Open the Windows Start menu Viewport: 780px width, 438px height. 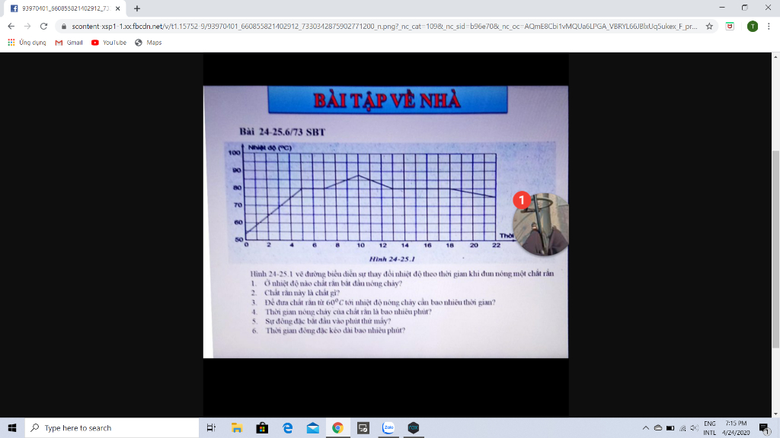pos(12,427)
